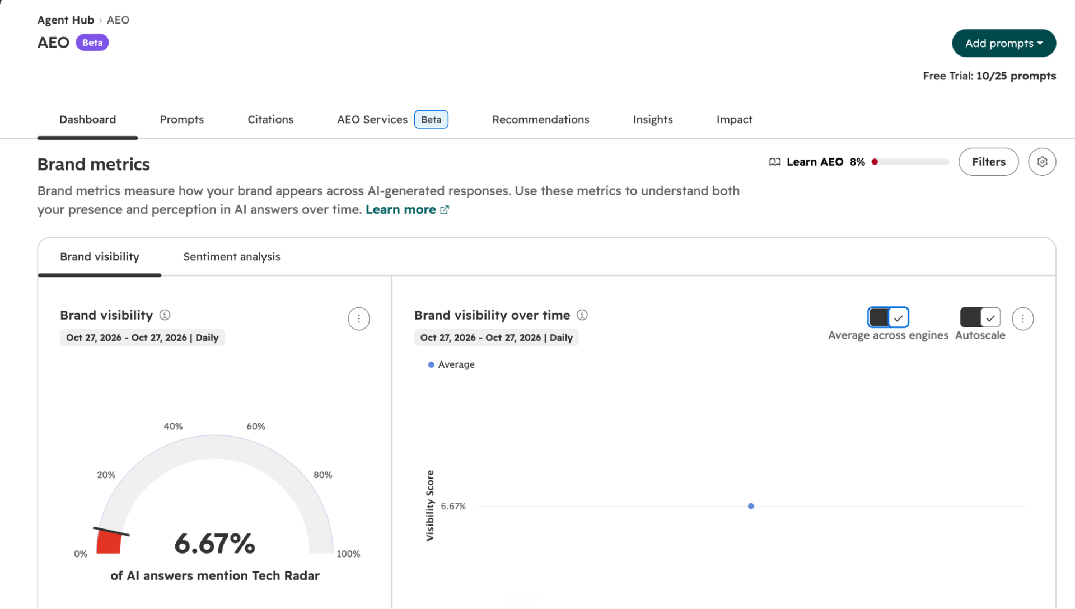Click the AEO breadcrumb item
Viewport: 1075px width, 609px height.
tap(118, 20)
